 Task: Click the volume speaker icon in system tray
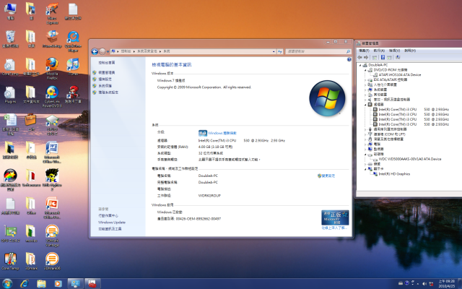pos(424,284)
